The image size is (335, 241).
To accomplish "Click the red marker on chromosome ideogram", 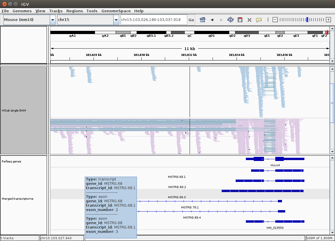I will [x=327, y=32].
